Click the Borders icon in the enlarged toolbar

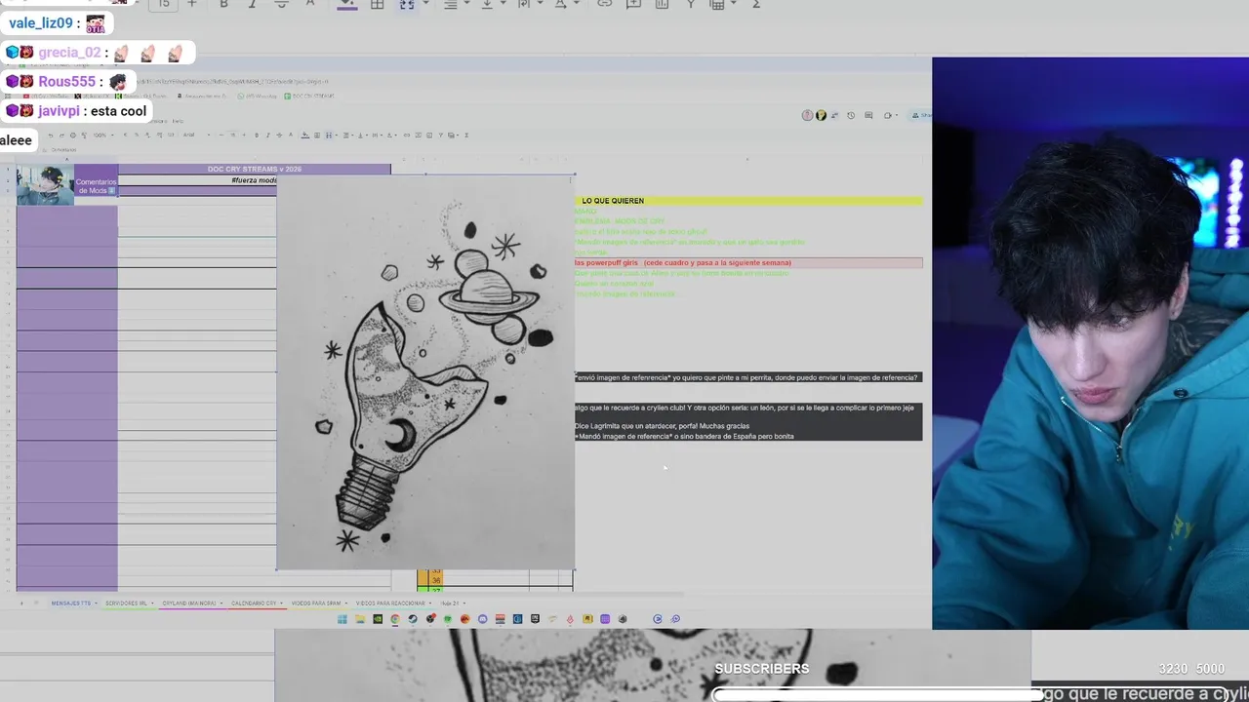pyautogui.click(x=378, y=5)
